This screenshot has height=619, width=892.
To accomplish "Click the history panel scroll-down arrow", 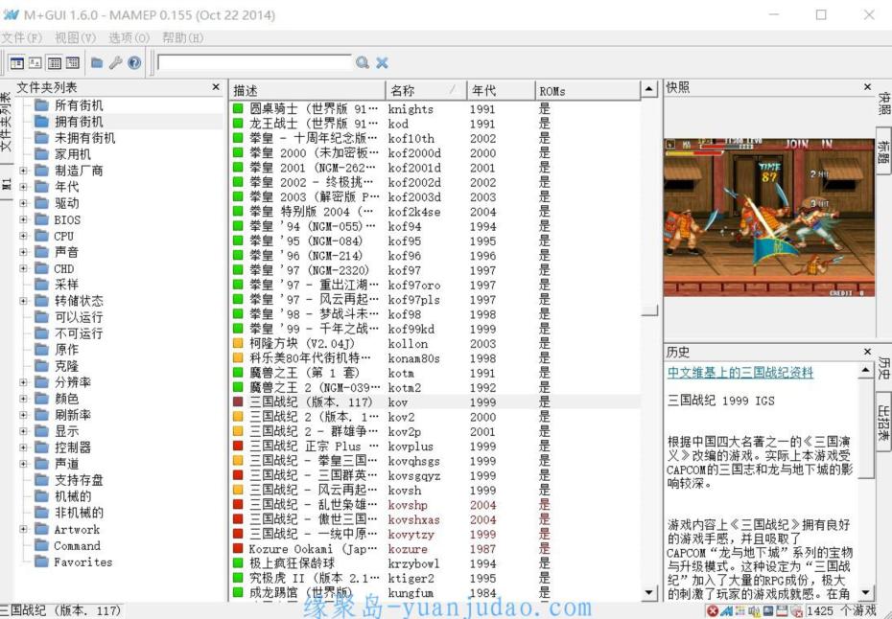I will (865, 592).
